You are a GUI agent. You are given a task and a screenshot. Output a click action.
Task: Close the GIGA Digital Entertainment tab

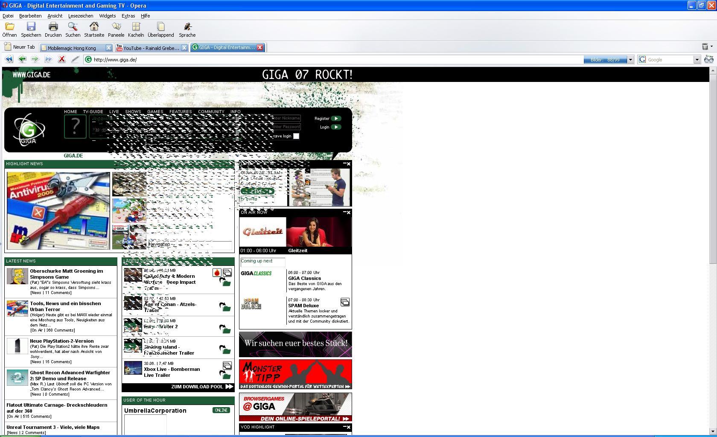pos(259,47)
